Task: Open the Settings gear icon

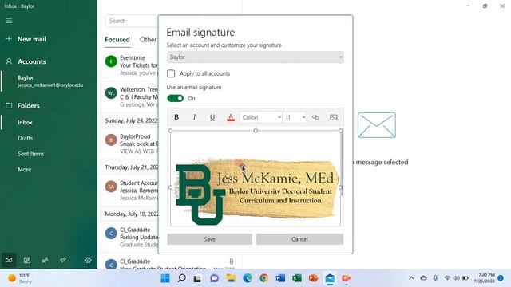Action: [88, 260]
